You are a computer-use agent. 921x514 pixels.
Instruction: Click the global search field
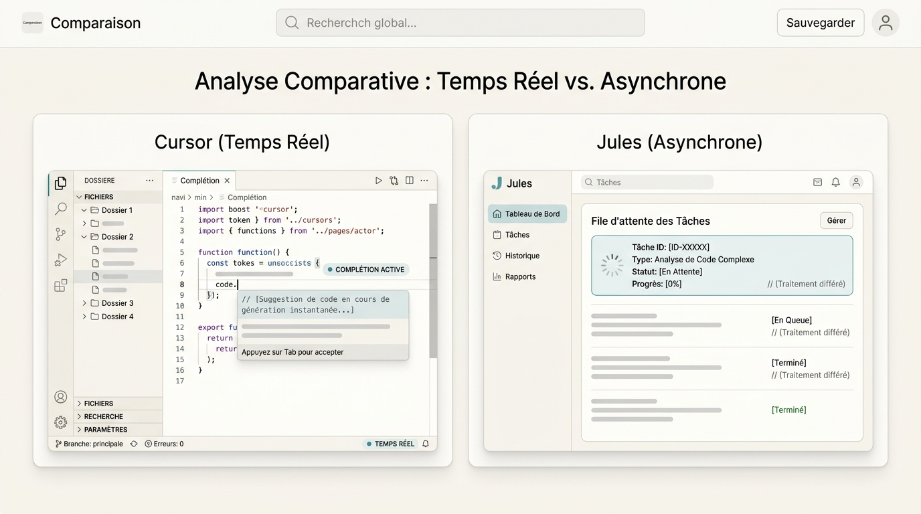point(460,23)
